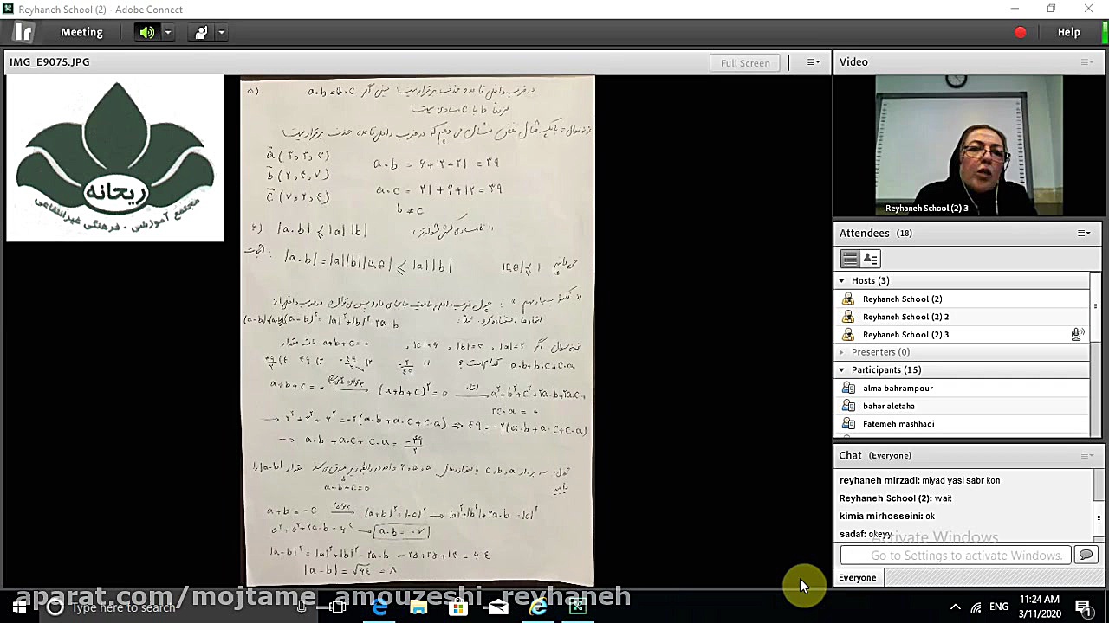Open the Attendees pod options menu
The height and width of the screenshot is (623, 1109).
(1084, 233)
